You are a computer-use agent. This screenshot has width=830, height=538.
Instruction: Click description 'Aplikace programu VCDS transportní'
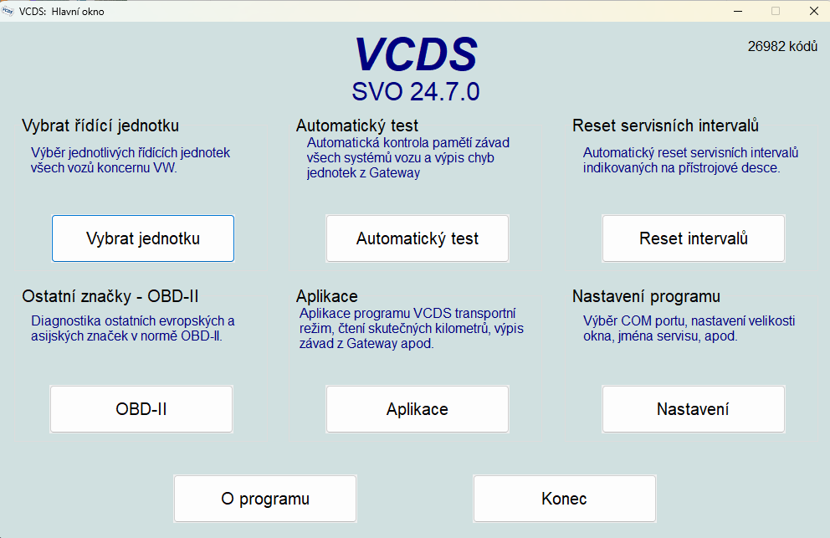(x=407, y=314)
